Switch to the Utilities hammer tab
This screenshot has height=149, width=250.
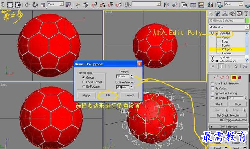point(246,14)
